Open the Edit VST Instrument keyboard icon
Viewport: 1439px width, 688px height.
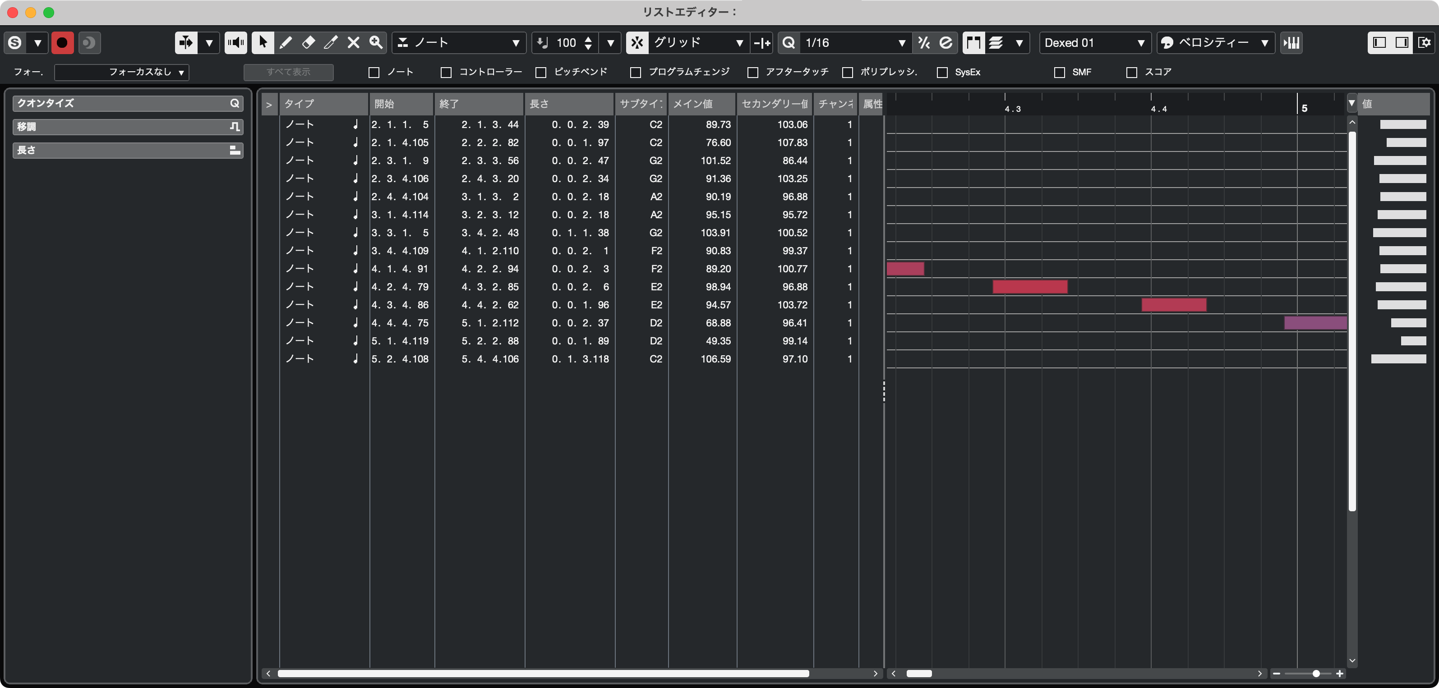click(x=1291, y=42)
